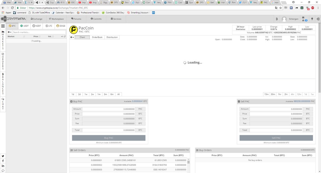The width and height of the screenshot is (321, 173).
Task: Click the user avatar next to Sirbergan
Action: 284,19
